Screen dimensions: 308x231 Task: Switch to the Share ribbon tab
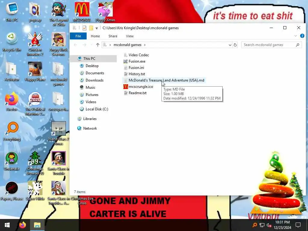coord(113,36)
